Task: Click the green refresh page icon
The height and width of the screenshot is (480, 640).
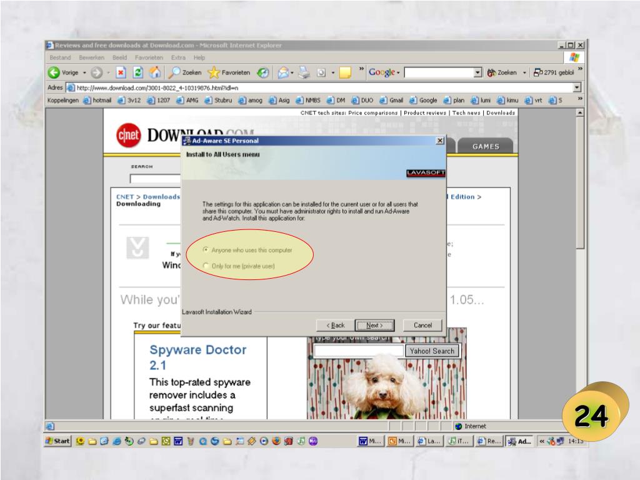Action: [138, 72]
